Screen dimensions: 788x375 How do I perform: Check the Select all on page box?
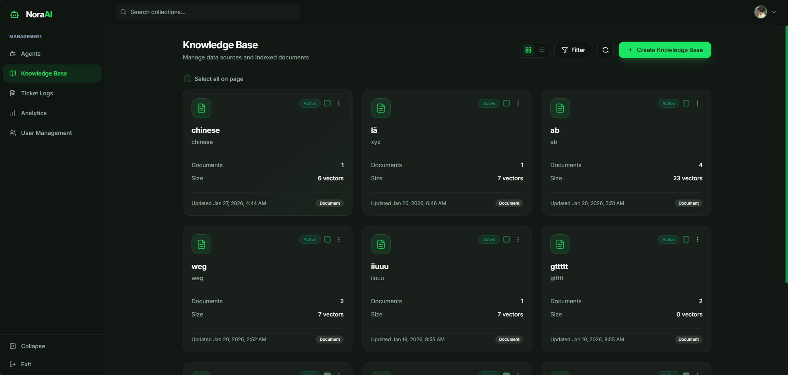click(188, 79)
